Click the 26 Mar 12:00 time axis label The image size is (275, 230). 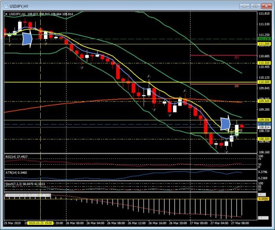click(137, 223)
